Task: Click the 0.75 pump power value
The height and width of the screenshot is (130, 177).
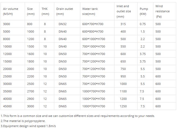Action: [x=142, y=24]
